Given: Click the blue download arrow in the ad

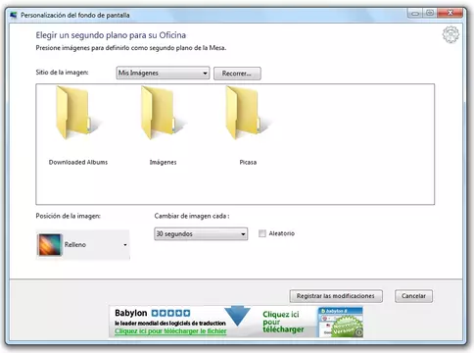Looking at the screenshot, I should click(238, 316).
